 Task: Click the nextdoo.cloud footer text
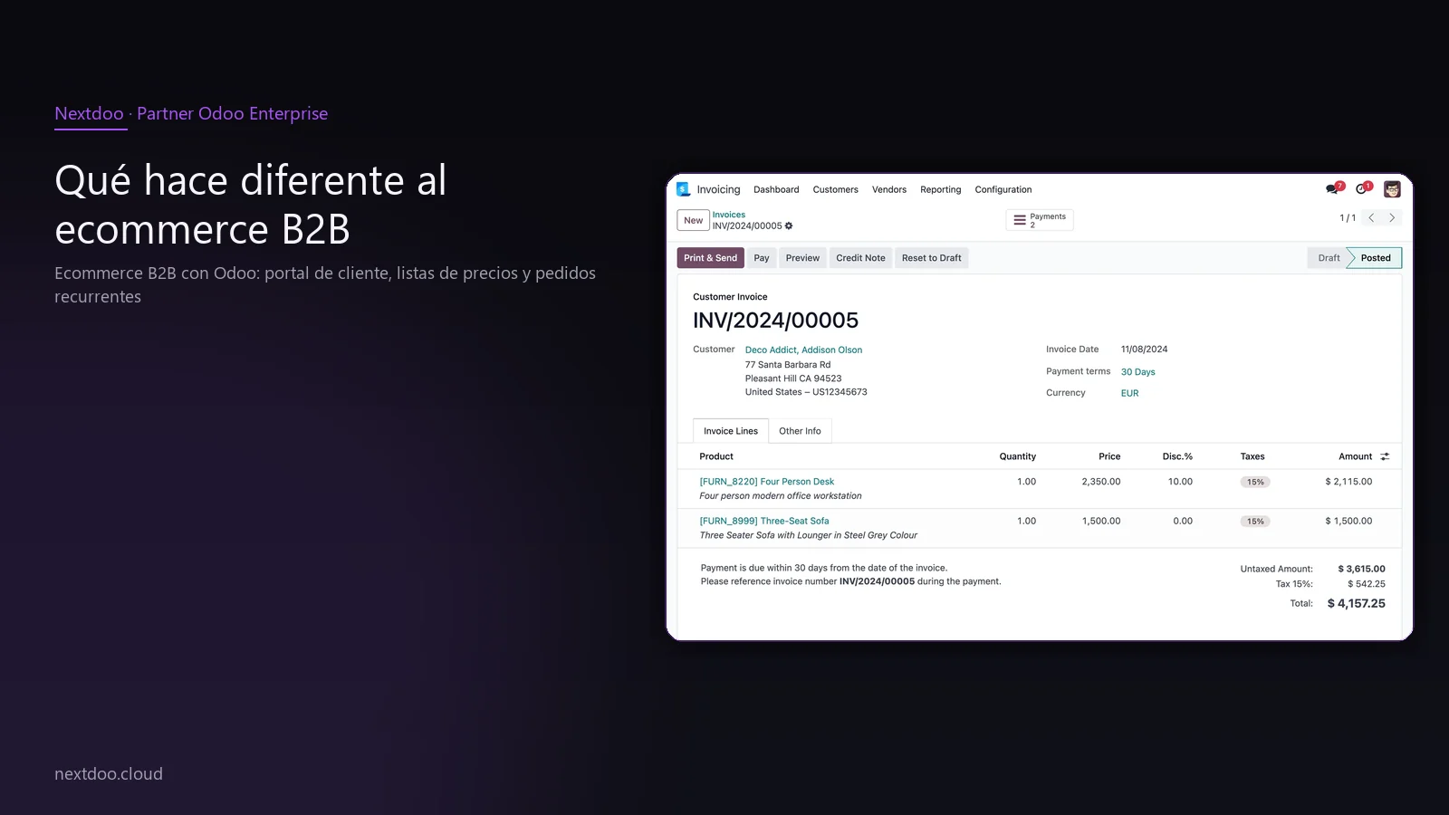pyautogui.click(x=109, y=774)
